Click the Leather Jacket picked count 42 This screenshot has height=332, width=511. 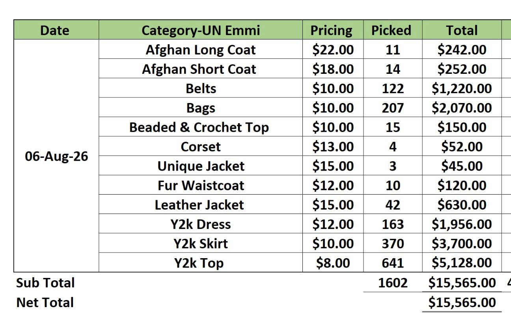[393, 204]
